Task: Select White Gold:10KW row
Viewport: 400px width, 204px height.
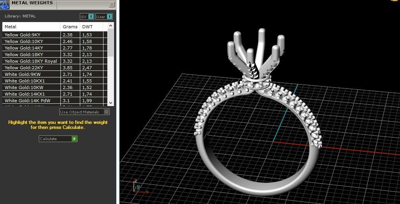Action: tap(55, 87)
